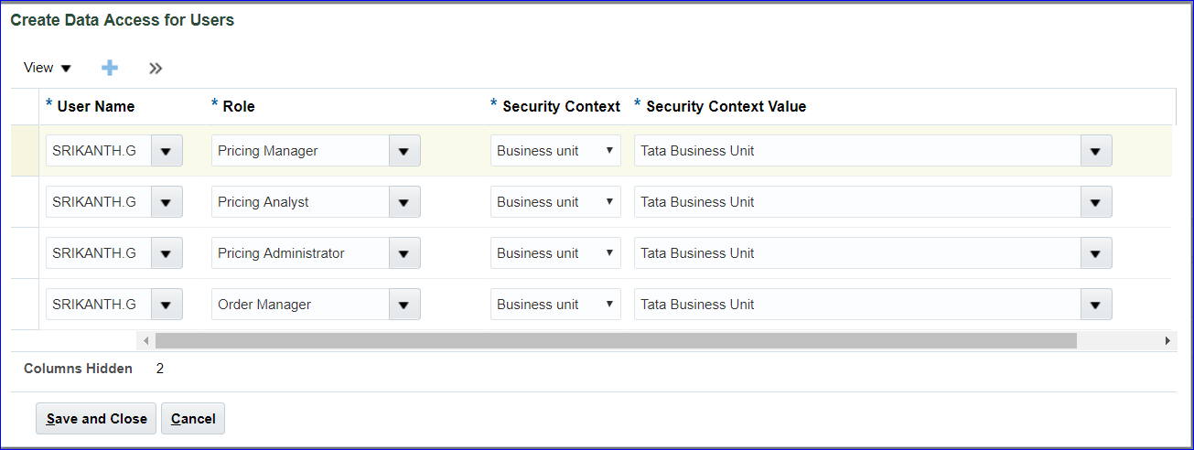
Task: Click the Pricing Analyst role text field
Action: click(300, 202)
